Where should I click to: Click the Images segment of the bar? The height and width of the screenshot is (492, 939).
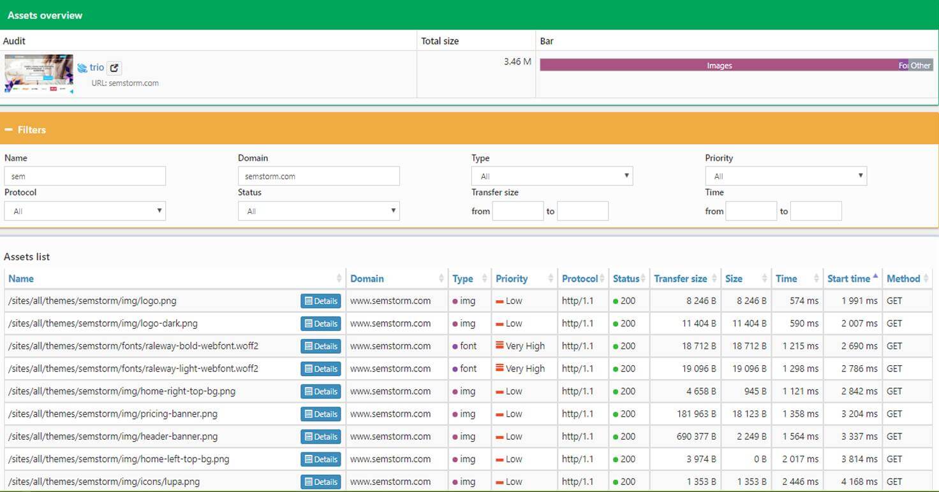pyautogui.click(x=720, y=65)
